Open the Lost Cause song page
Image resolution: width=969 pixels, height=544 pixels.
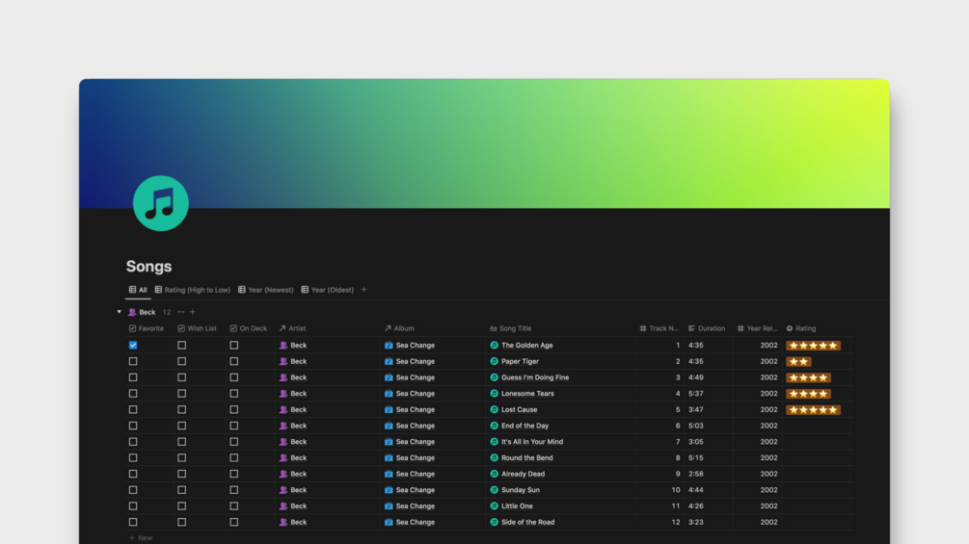coord(519,409)
